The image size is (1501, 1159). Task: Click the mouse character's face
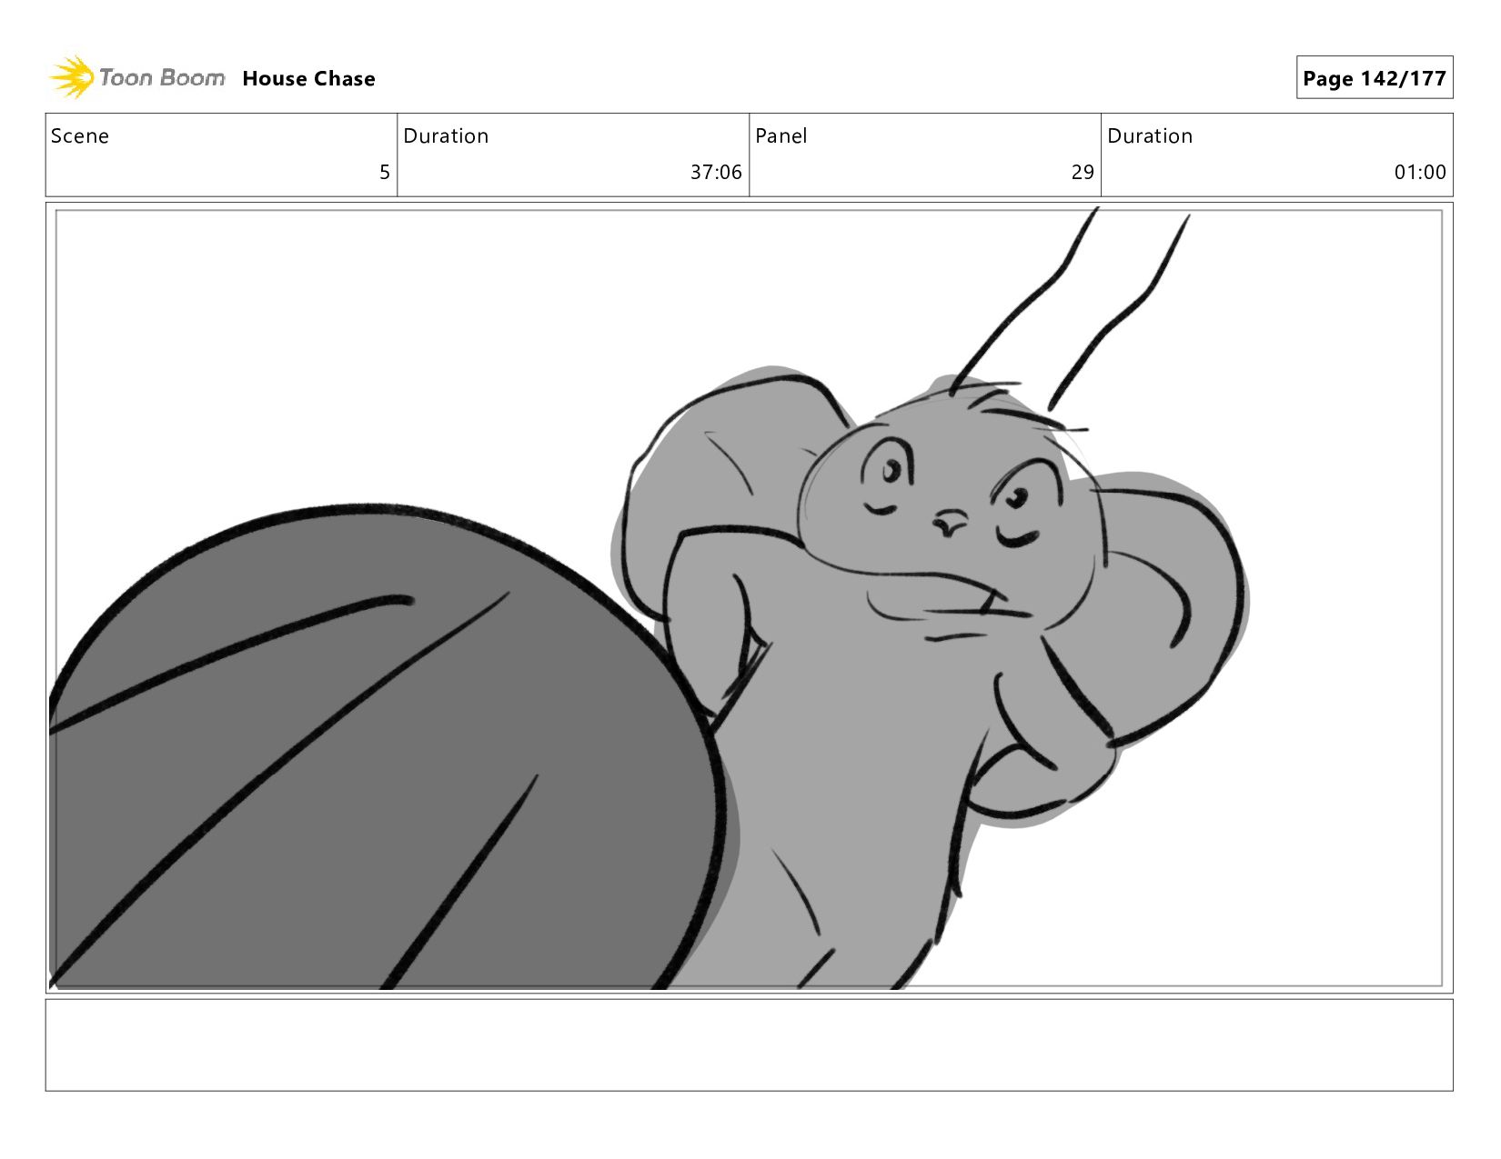[951, 509]
